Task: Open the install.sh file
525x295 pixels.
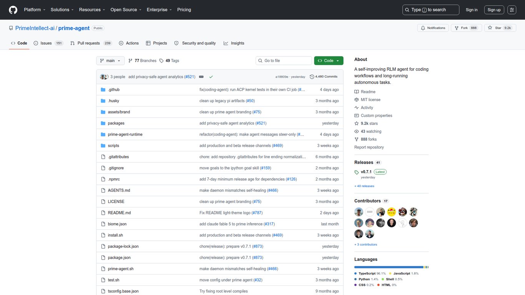Action: click(x=115, y=235)
